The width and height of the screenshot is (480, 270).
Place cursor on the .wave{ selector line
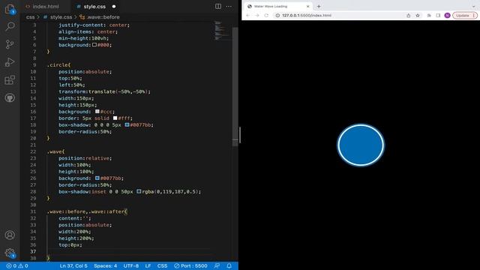point(55,151)
